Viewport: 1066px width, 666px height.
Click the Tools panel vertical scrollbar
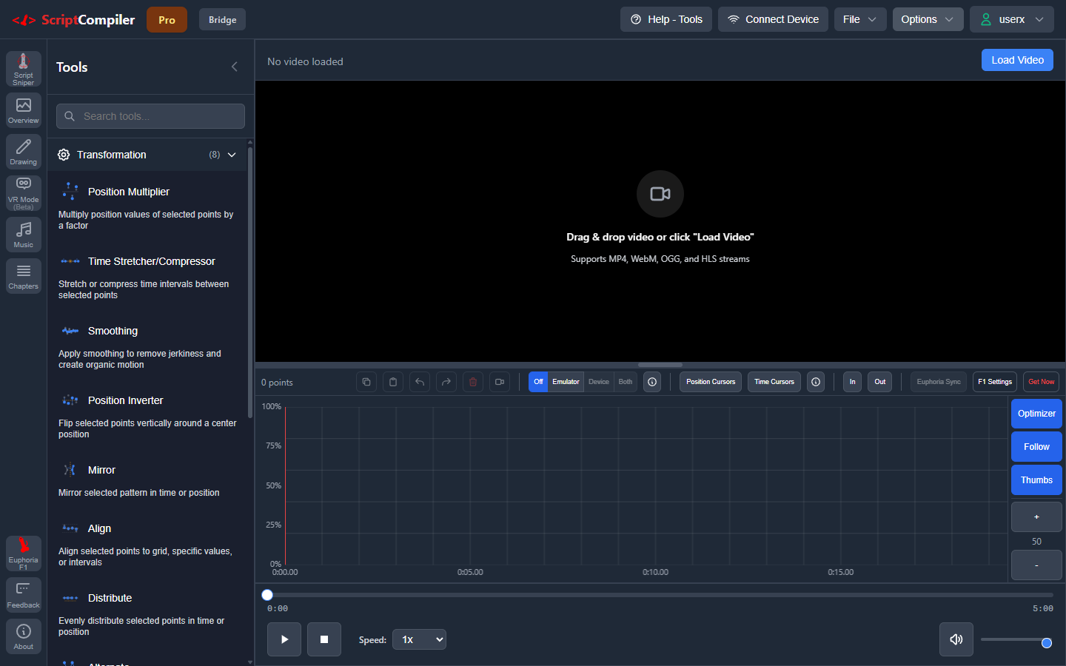[x=250, y=281]
